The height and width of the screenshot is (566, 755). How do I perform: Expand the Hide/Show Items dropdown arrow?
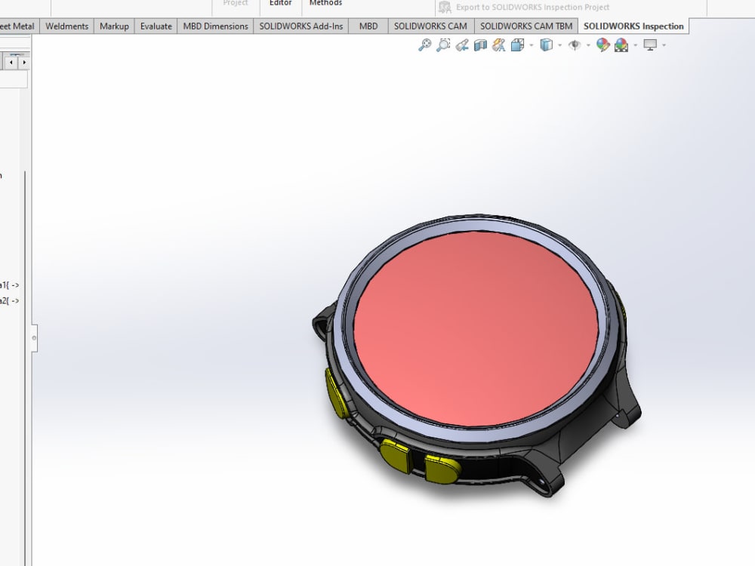click(588, 45)
